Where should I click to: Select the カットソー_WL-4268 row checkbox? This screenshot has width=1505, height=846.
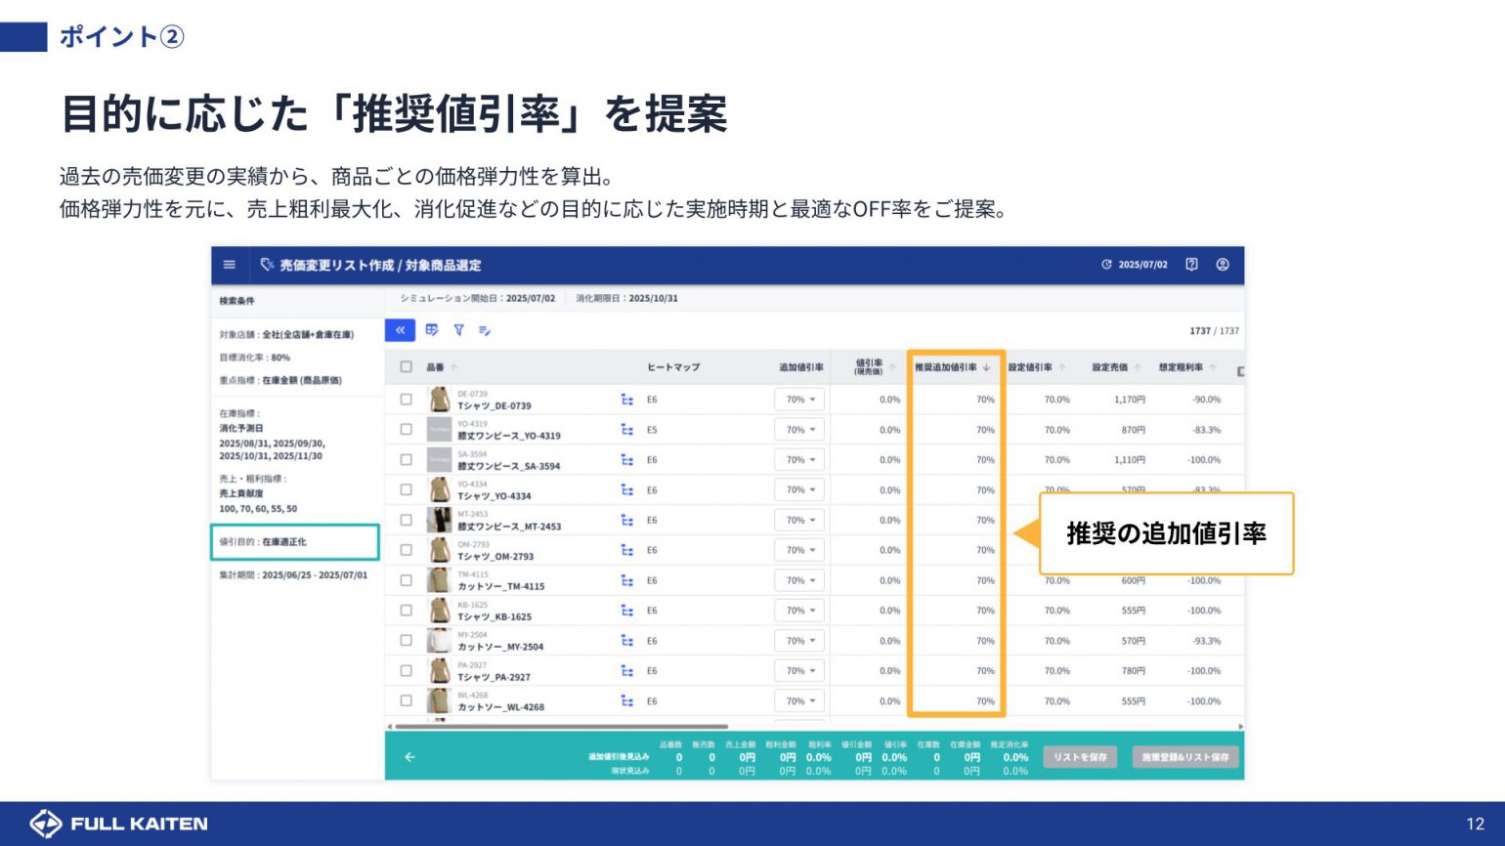pyautogui.click(x=406, y=701)
